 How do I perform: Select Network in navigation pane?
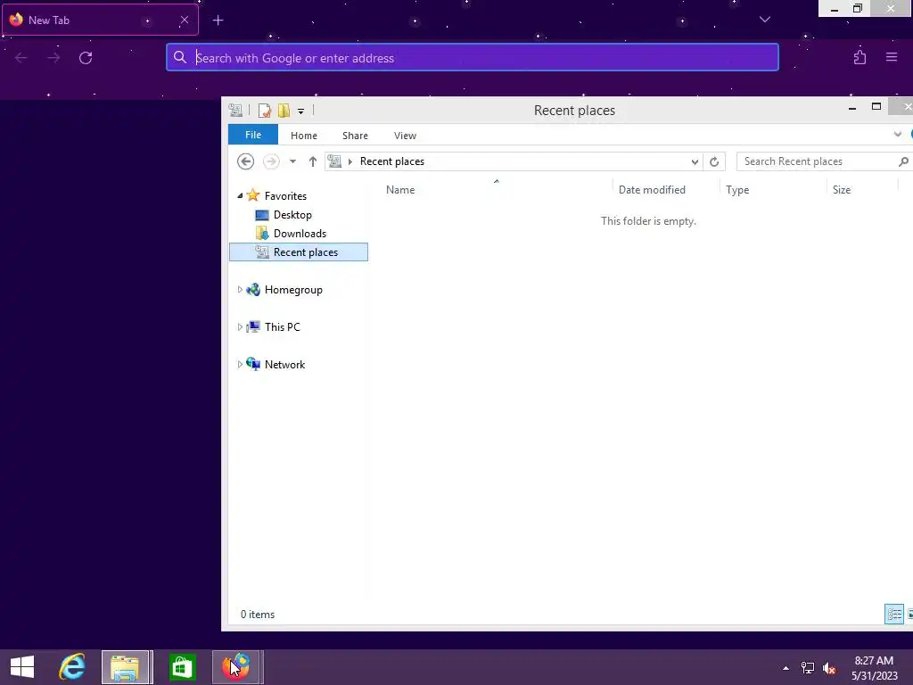click(x=284, y=365)
